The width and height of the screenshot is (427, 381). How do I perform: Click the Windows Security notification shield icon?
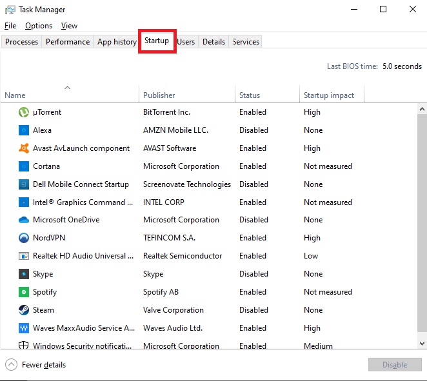23,345
